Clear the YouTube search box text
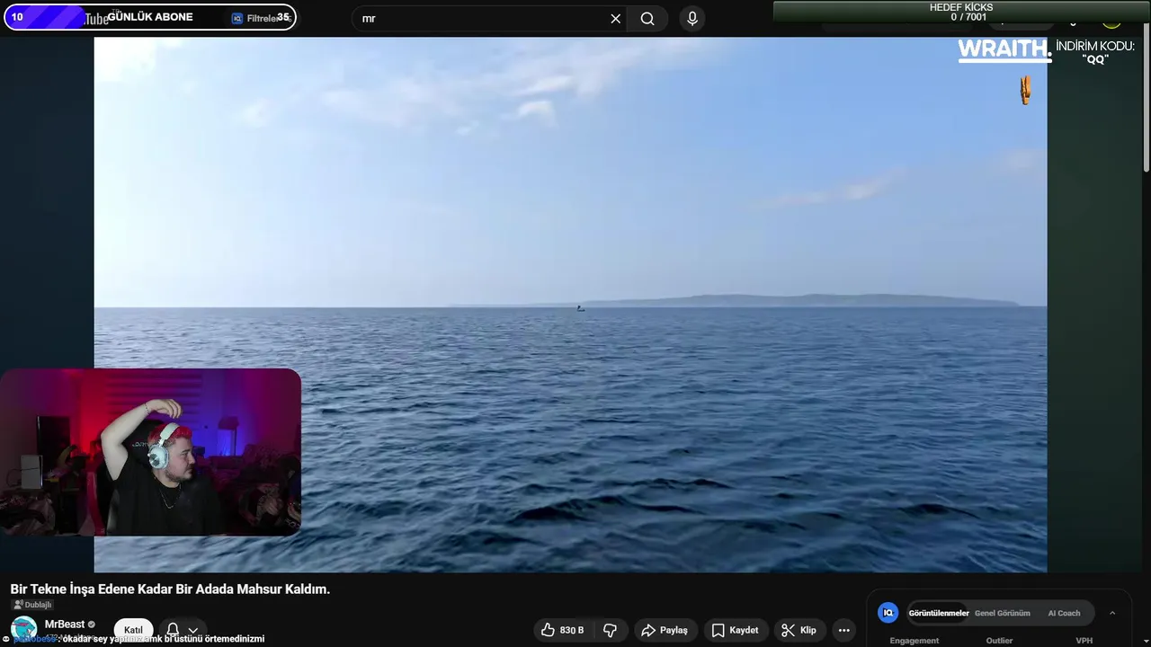This screenshot has width=1151, height=647. pos(616,19)
